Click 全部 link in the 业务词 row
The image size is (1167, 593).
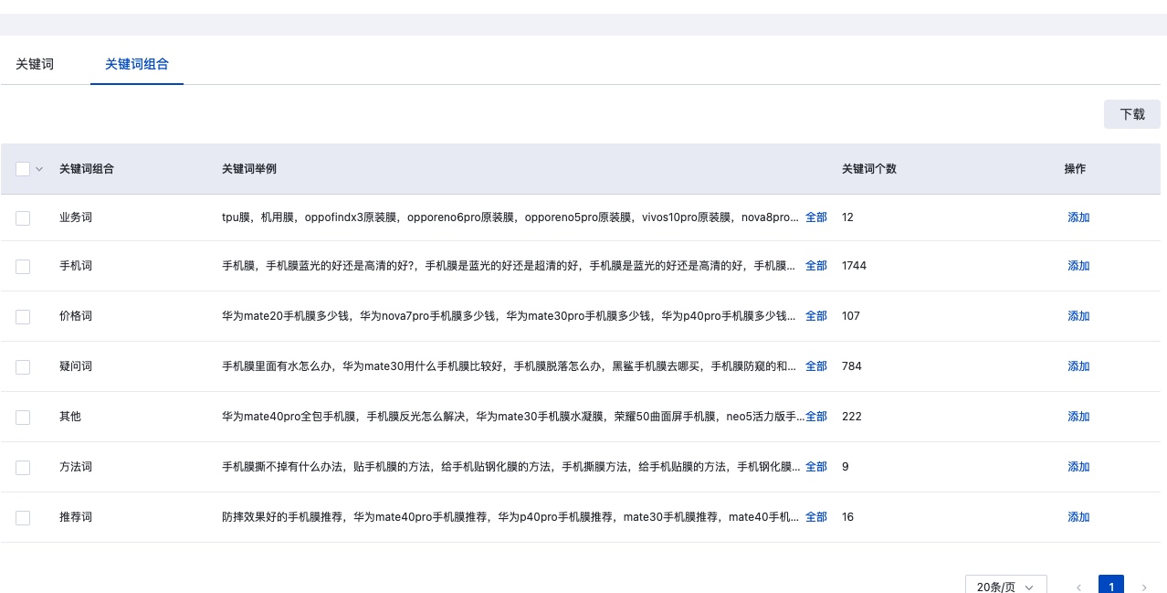pyautogui.click(x=815, y=217)
